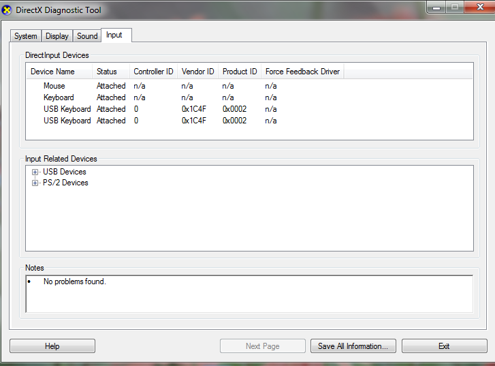Click the DirectX icon in title bar

(x=7, y=10)
